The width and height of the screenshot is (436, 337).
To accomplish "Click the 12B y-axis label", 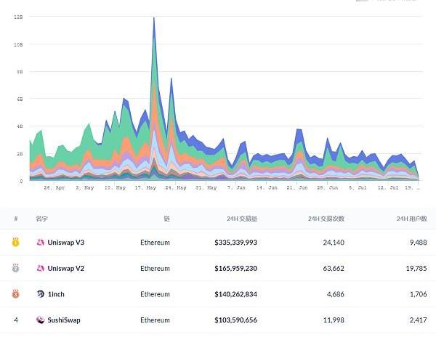I will [x=18, y=17].
